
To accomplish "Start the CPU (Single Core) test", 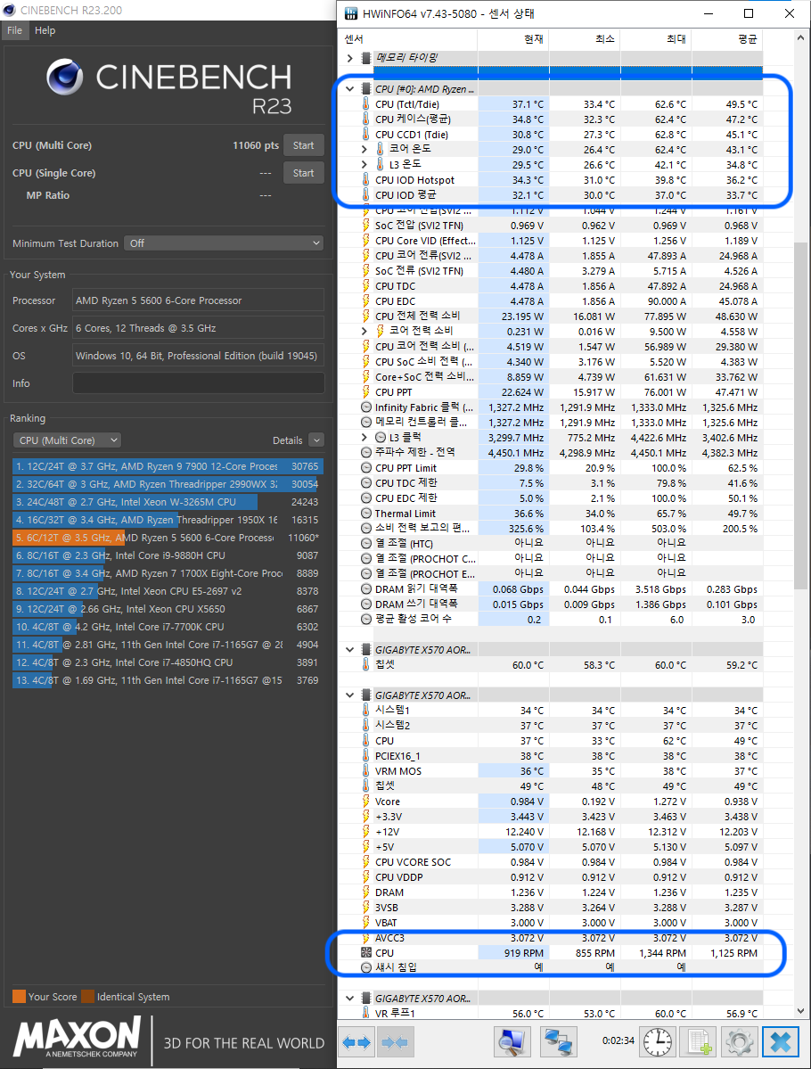I will point(303,173).
